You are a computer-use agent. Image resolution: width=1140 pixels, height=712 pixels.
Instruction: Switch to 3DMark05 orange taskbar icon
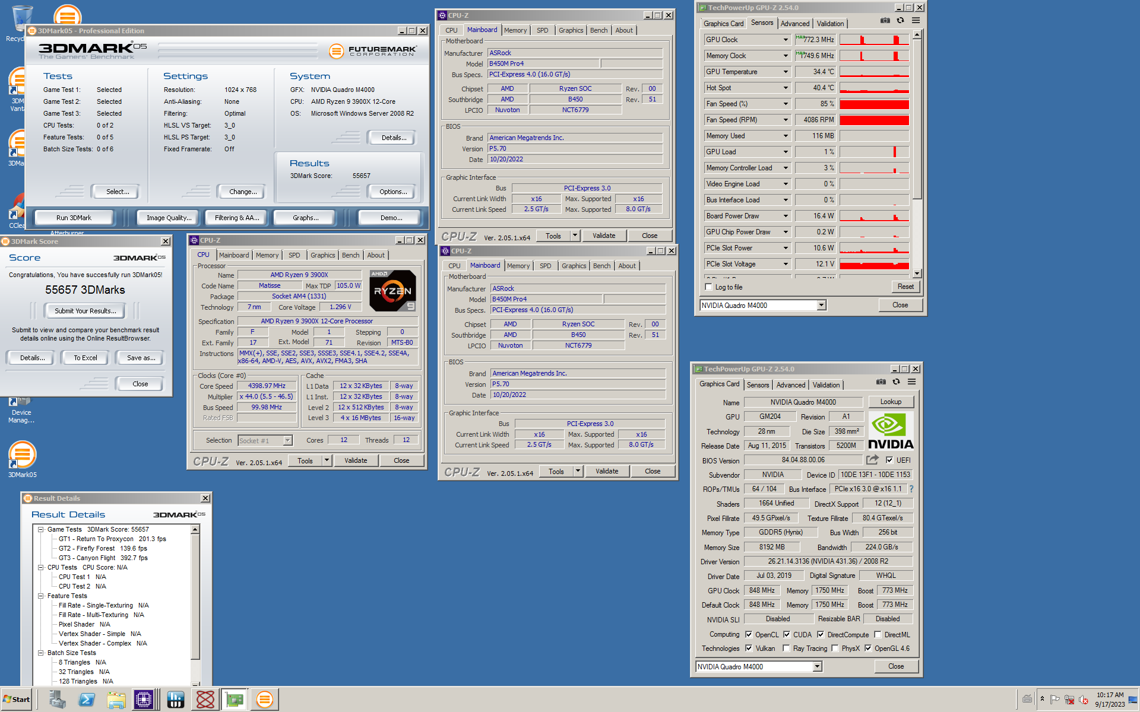click(265, 700)
